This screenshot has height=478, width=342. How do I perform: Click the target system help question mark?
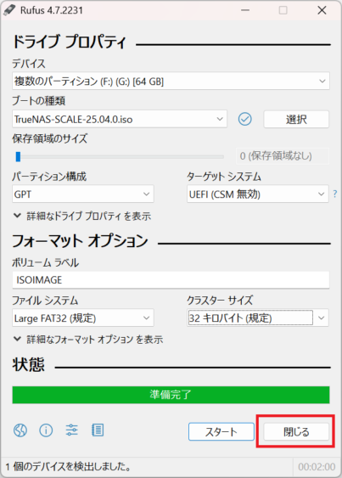335,194
